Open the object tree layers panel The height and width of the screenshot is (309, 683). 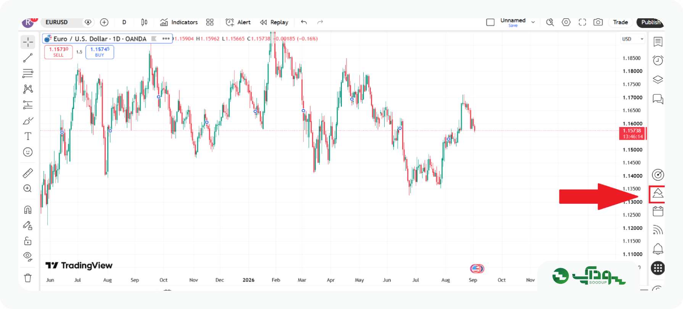[x=658, y=80]
